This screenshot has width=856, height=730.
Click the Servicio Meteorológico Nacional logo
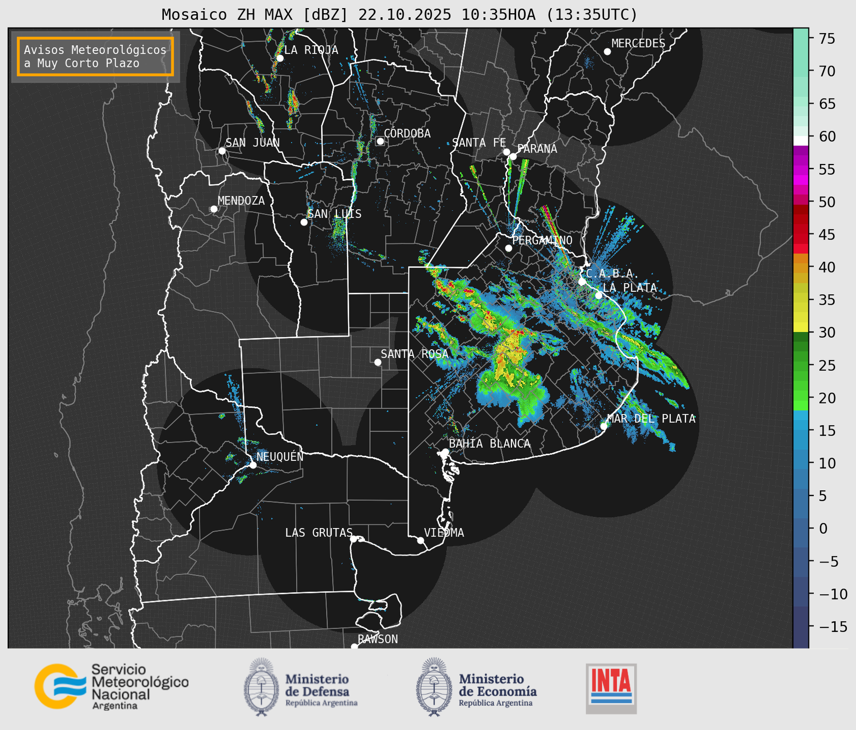111,686
